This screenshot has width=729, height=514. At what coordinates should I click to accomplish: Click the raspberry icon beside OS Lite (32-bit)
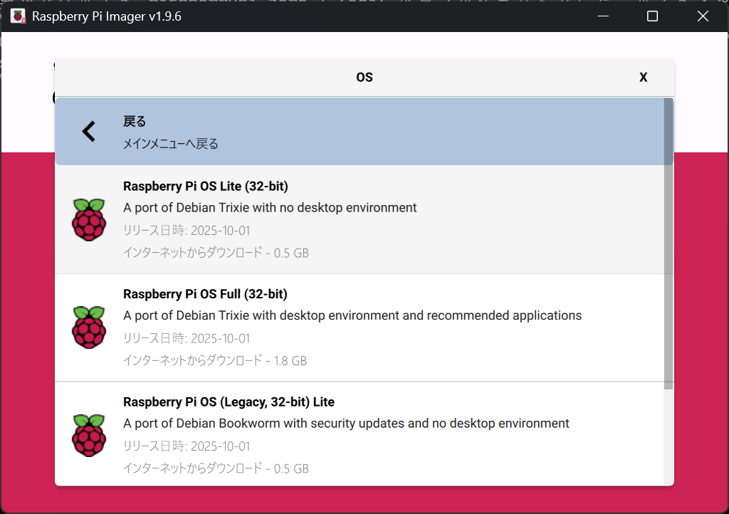point(89,219)
